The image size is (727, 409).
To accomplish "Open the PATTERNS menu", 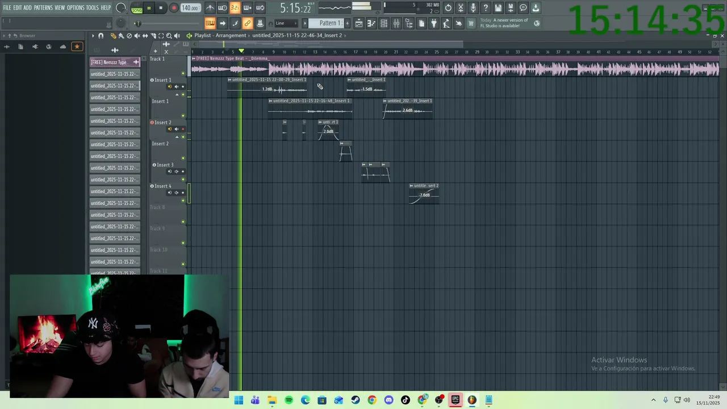I will [43, 8].
